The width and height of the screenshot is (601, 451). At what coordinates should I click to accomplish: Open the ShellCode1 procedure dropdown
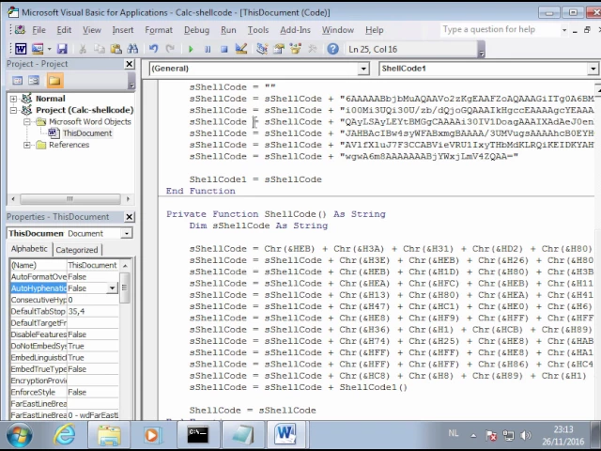[x=593, y=69]
